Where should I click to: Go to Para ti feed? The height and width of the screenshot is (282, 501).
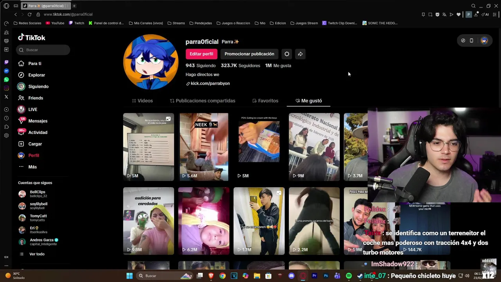(30, 63)
